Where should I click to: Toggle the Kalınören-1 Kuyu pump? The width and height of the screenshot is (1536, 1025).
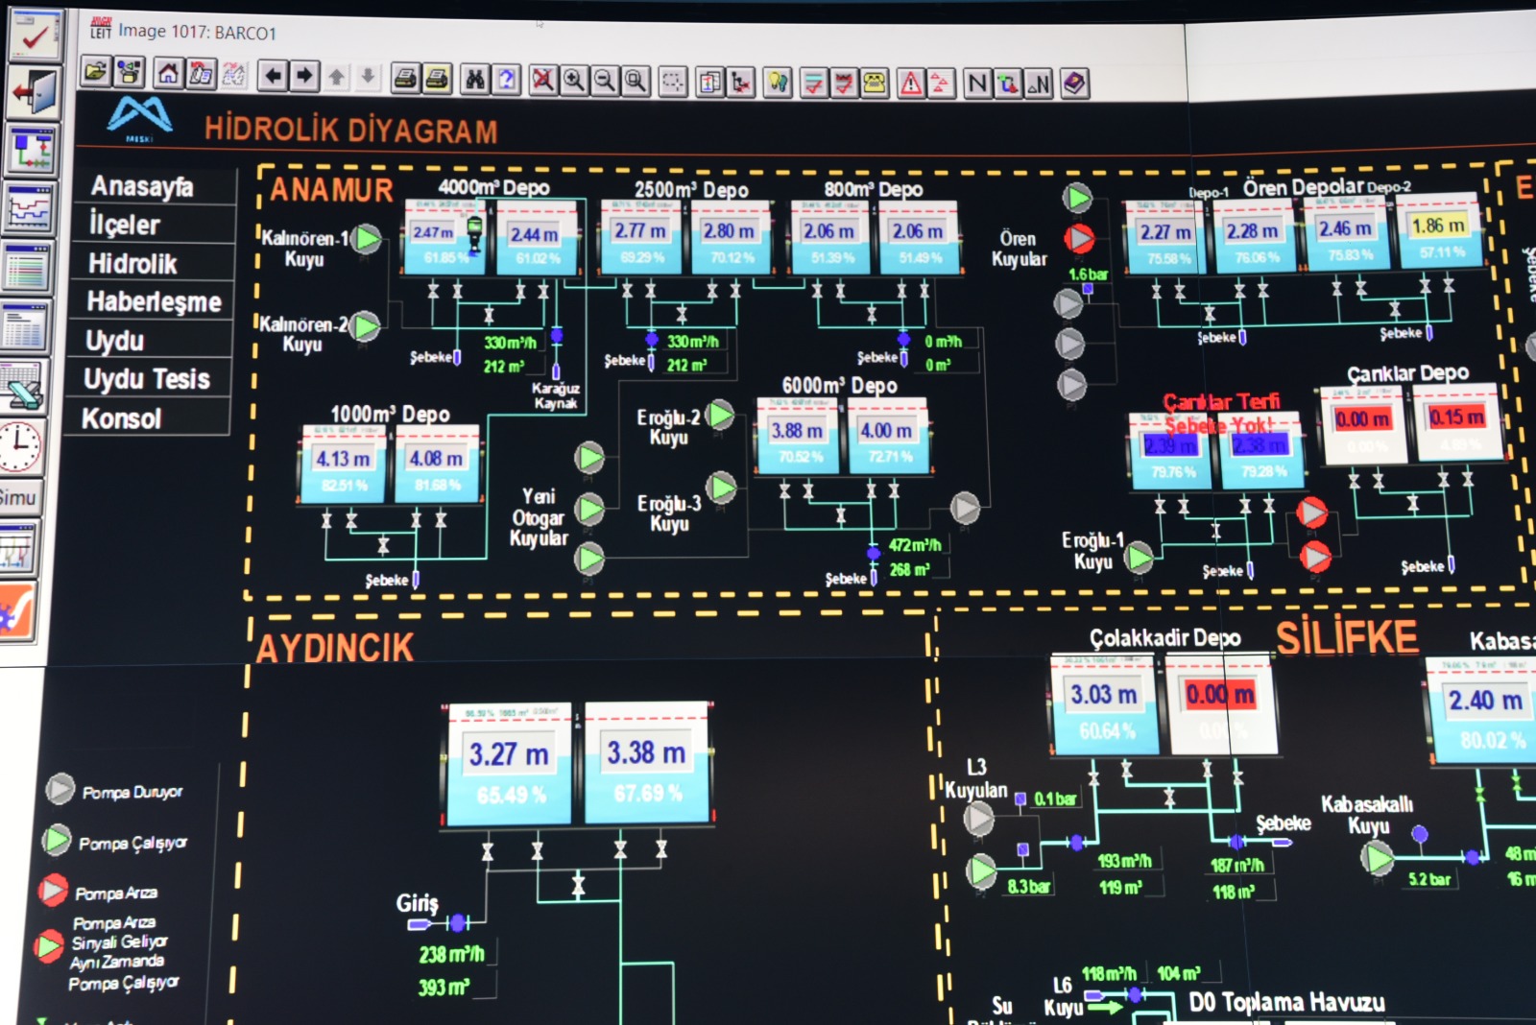[x=367, y=239]
